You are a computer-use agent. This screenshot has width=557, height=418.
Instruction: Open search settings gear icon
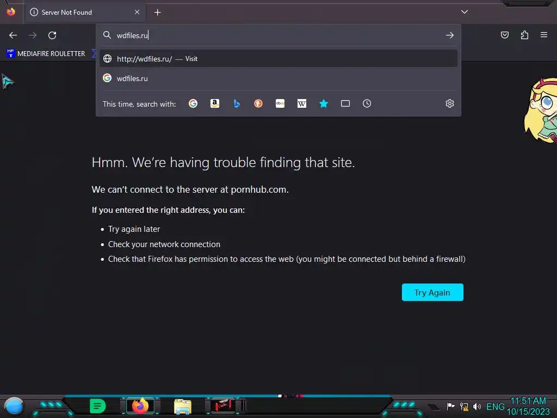point(450,103)
